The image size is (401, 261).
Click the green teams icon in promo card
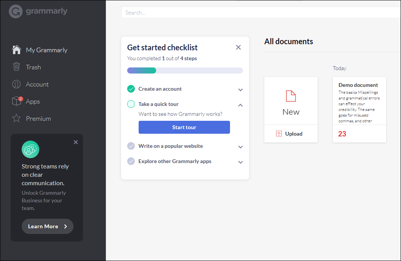[30, 149]
